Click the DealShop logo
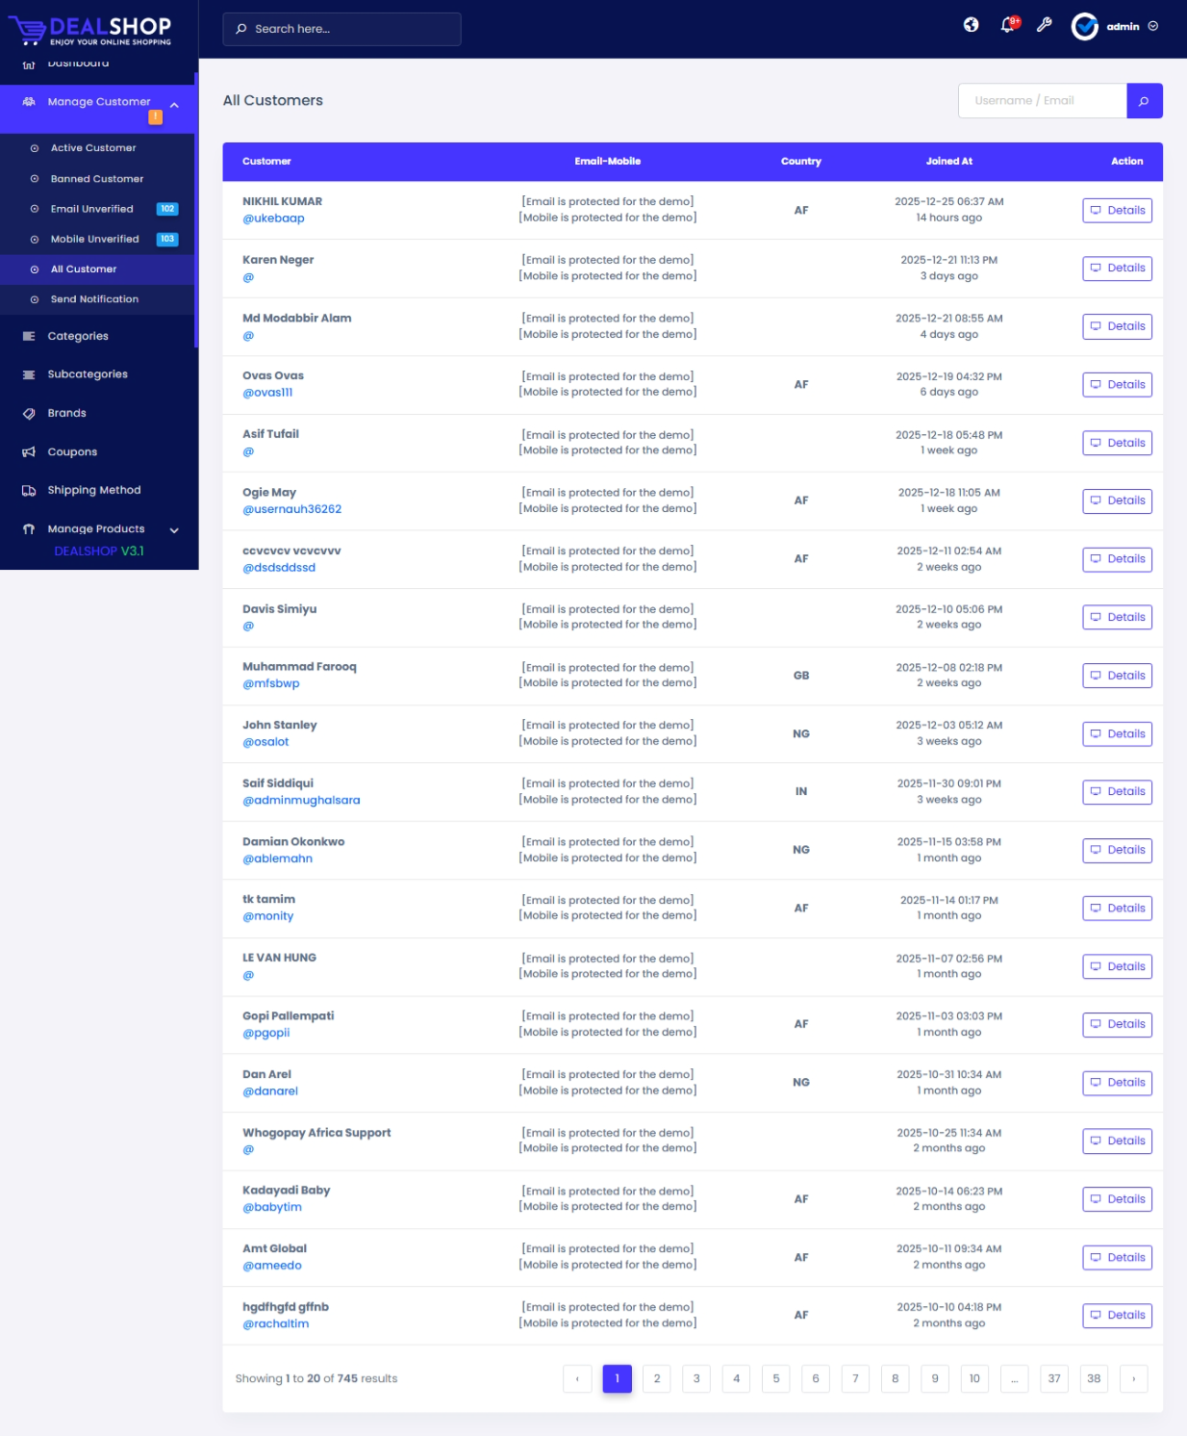 tap(90, 30)
